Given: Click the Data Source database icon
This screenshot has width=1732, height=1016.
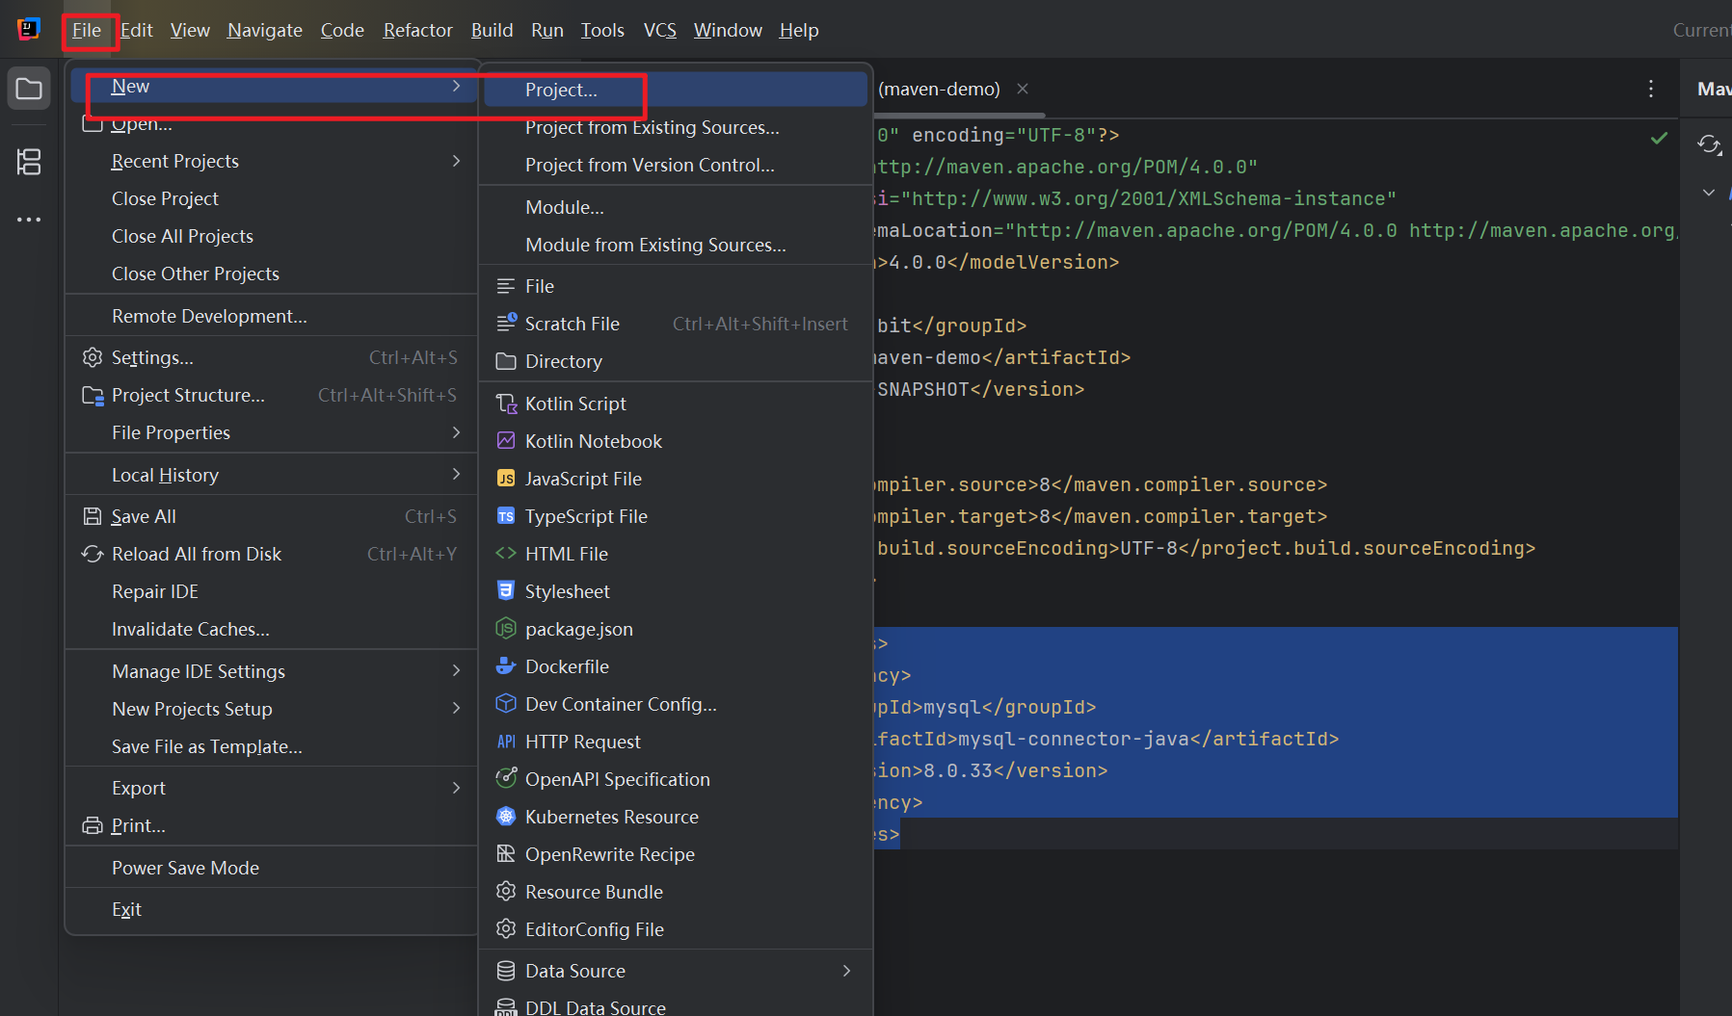Looking at the screenshot, I should point(506,971).
